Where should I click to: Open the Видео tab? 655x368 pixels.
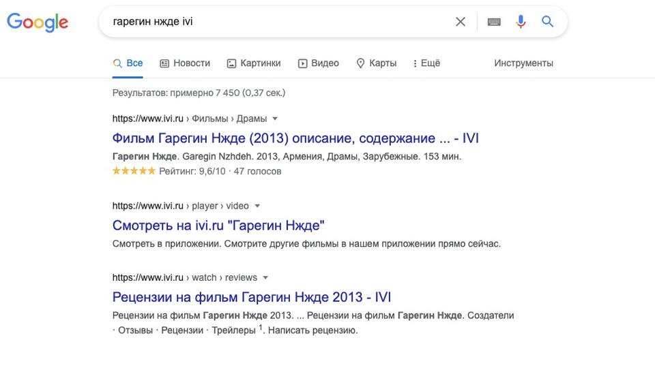319,63
